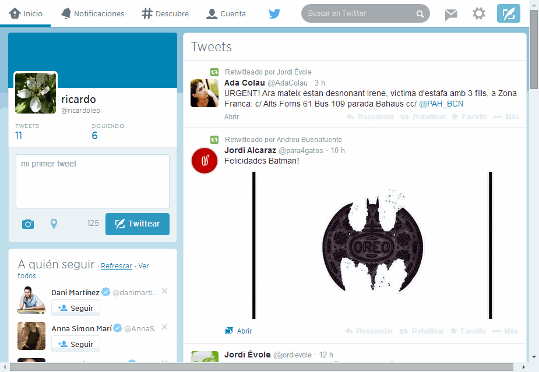Open the compose tweet icon
539x372 pixels.
pos(507,13)
